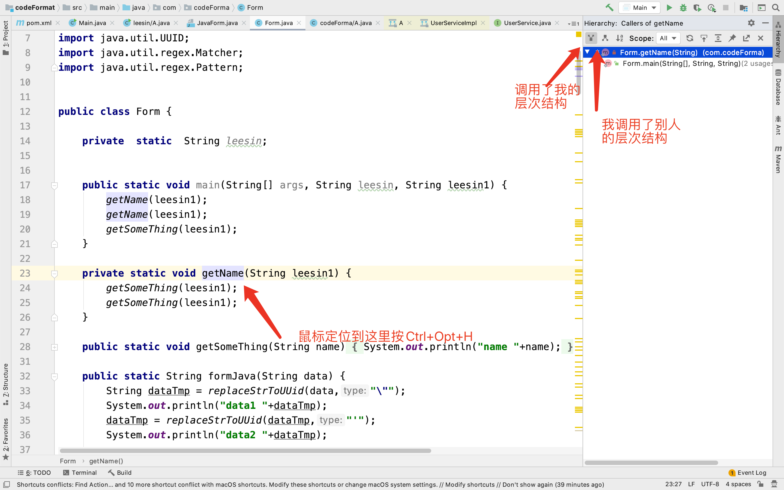The image size is (784, 490).
Task: Start debugging with the bug icon
Action: point(683,7)
